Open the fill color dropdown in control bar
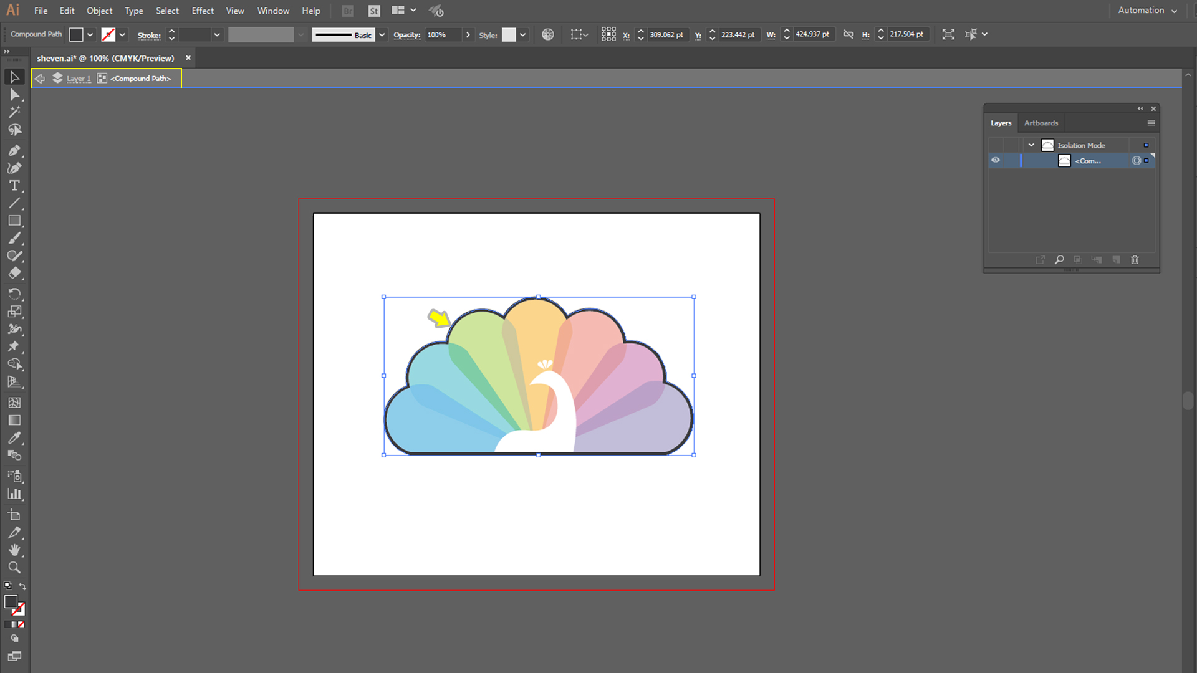1197x673 pixels. (90, 35)
